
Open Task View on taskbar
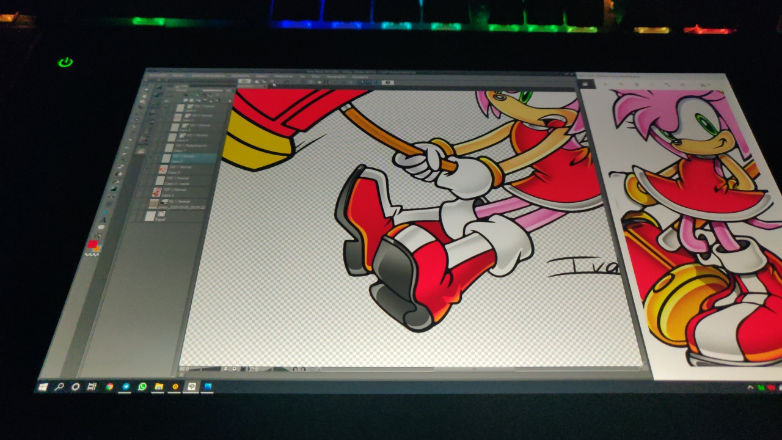click(x=92, y=387)
